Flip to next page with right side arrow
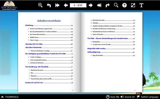The image size is (160, 99). point(155,52)
